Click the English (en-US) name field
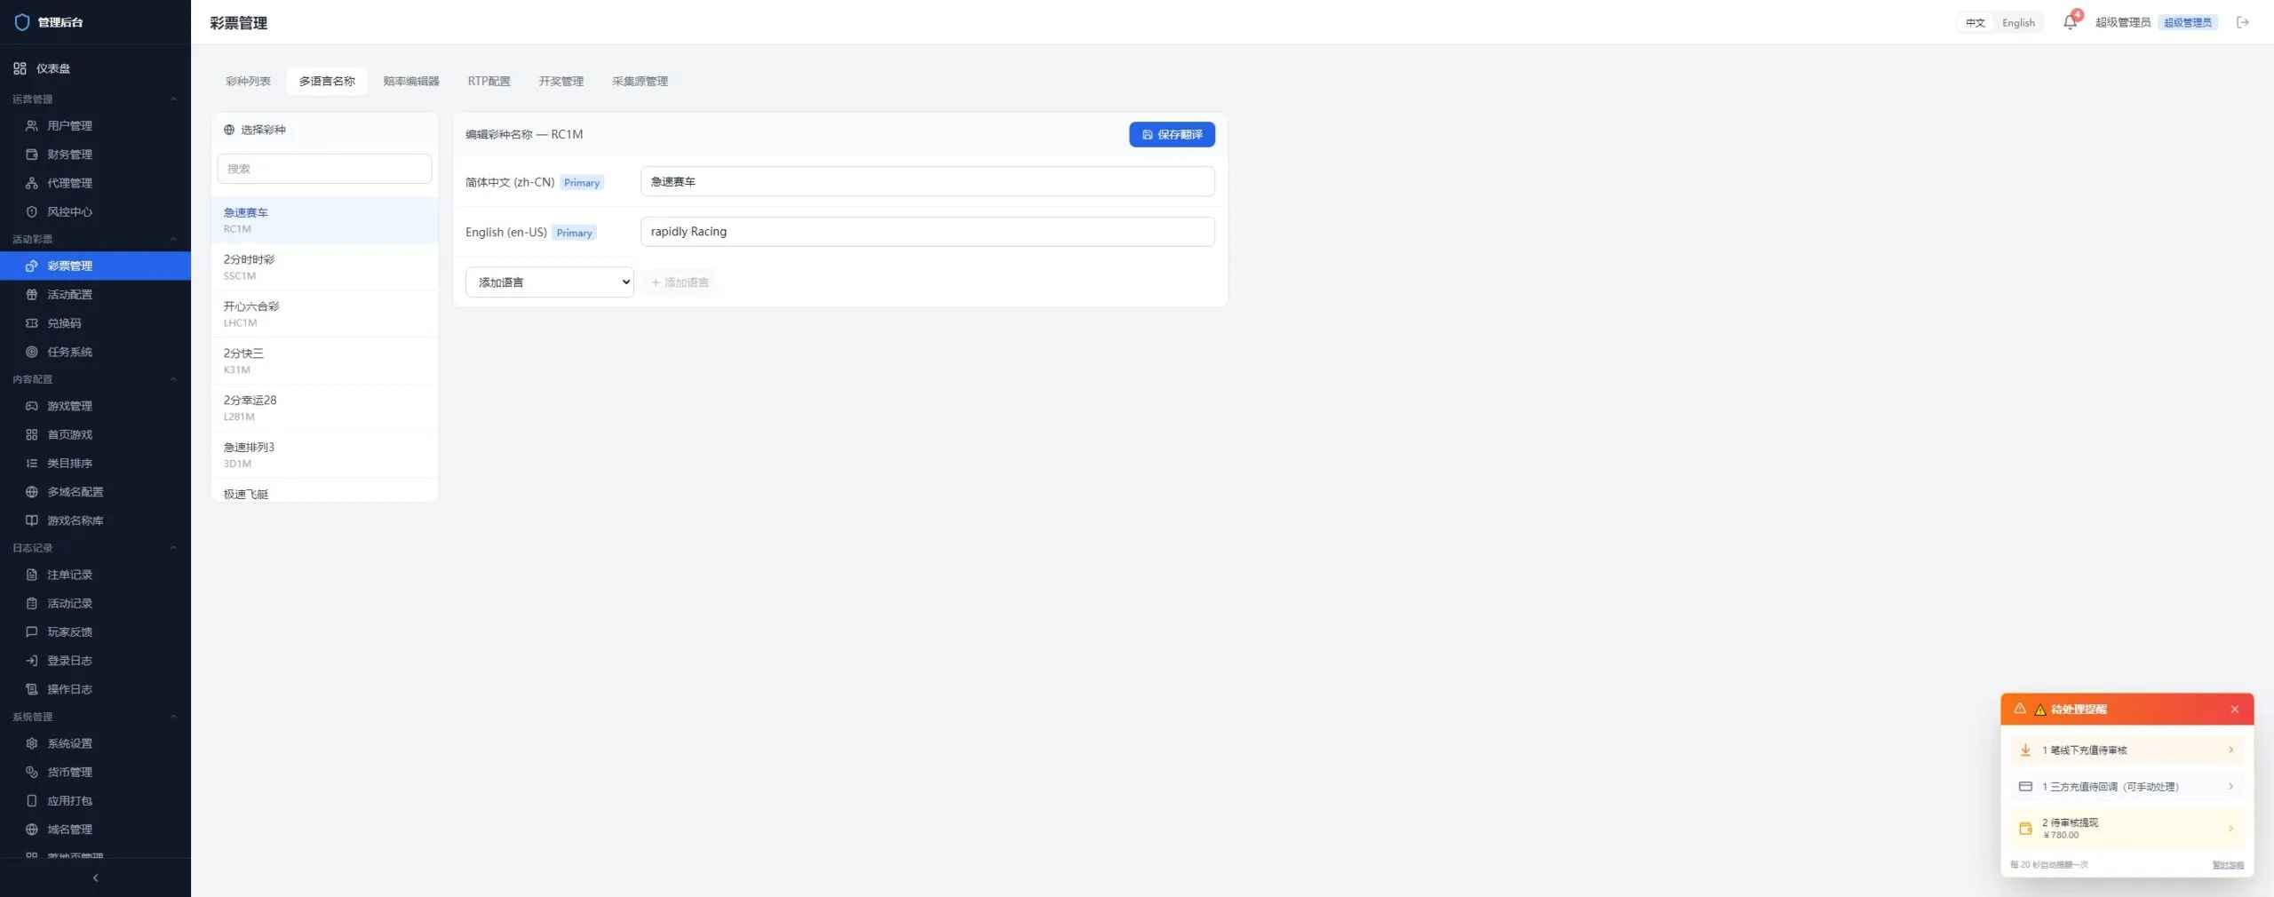Image resolution: width=2274 pixels, height=897 pixels. [927, 232]
